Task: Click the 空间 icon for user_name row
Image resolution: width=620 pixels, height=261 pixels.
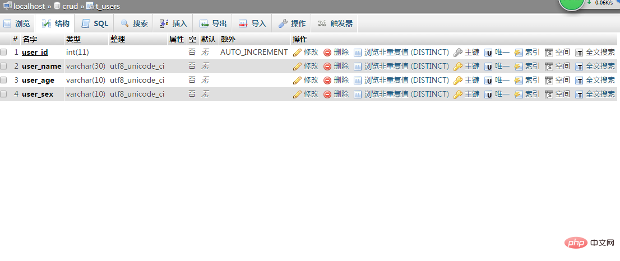Action: point(549,66)
